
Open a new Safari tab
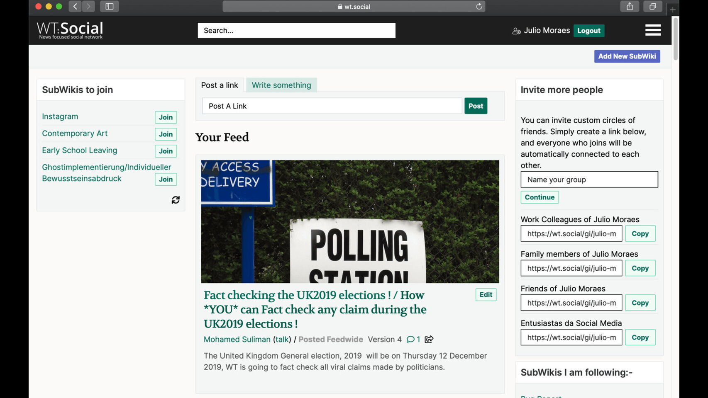click(x=673, y=10)
